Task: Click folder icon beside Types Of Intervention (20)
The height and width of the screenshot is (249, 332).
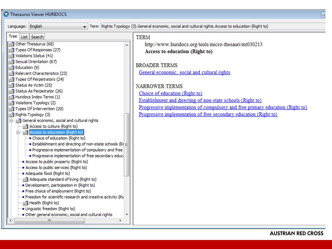Action: point(11,109)
